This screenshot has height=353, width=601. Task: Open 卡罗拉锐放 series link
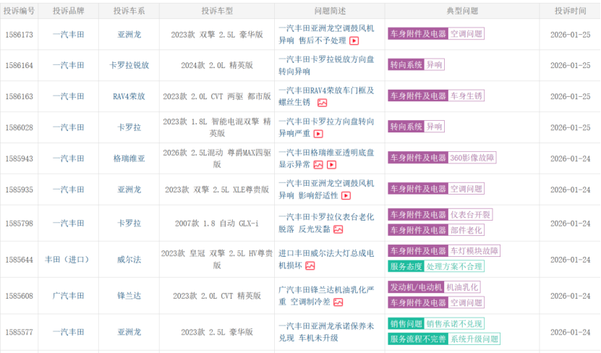tap(129, 65)
